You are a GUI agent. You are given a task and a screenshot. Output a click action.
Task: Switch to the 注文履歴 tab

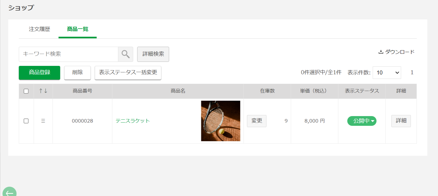39,29
